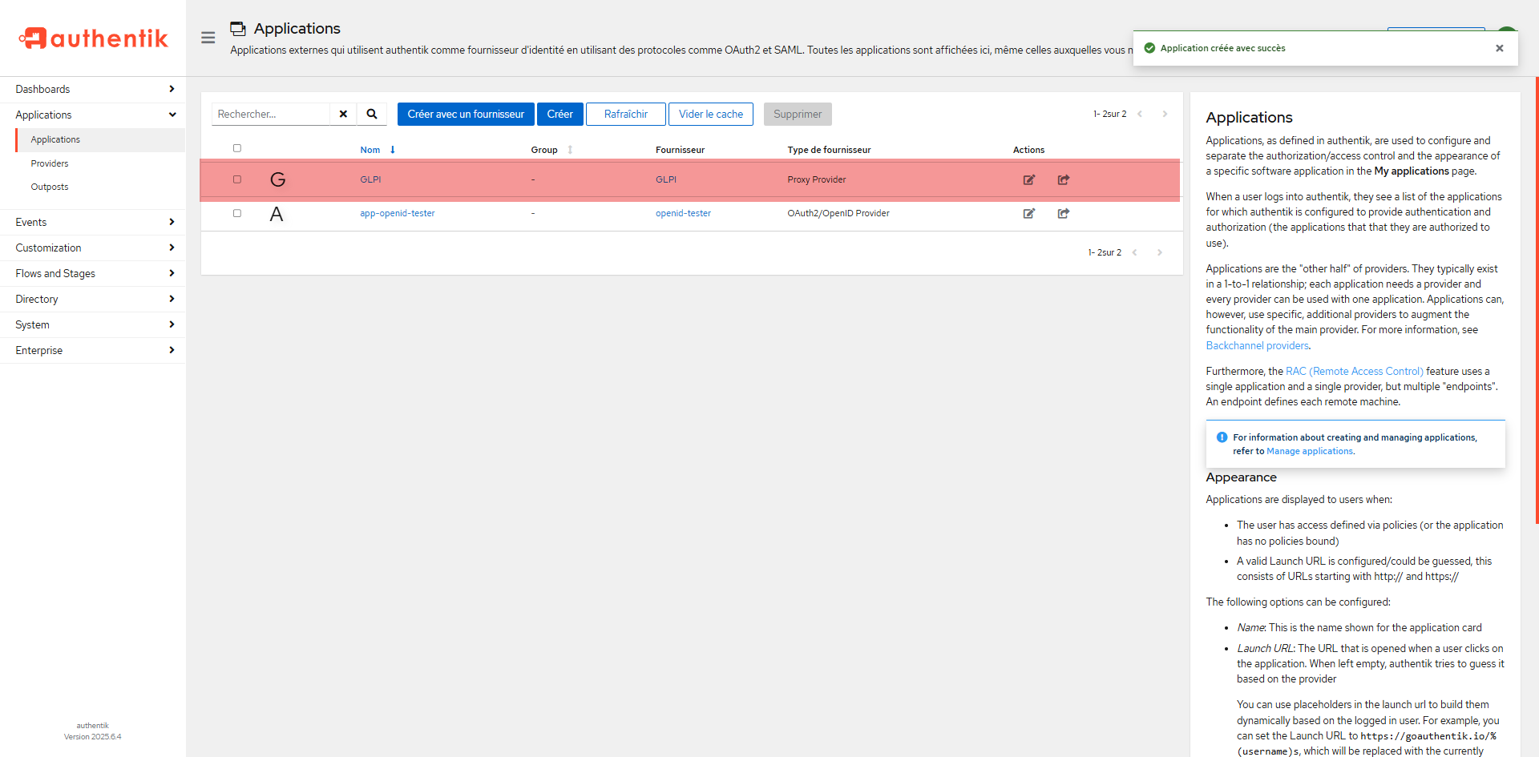Open the Backchannel providers link
The width and height of the screenshot is (1539, 757).
(x=1257, y=345)
